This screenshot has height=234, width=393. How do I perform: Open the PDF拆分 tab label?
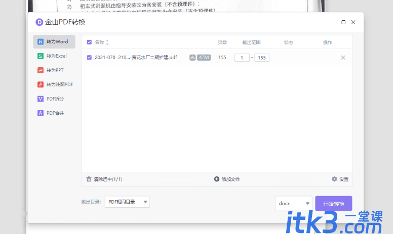pyautogui.click(x=55, y=99)
